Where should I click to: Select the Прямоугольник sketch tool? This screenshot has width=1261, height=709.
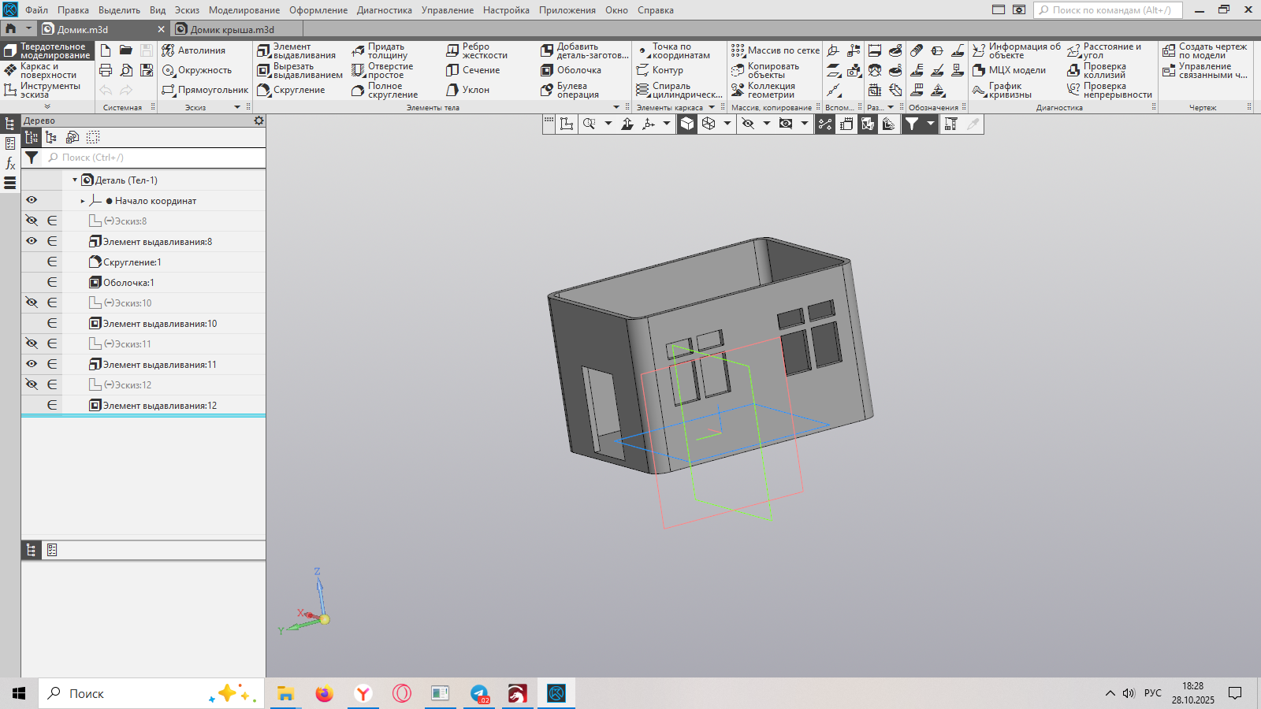click(x=205, y=90)
